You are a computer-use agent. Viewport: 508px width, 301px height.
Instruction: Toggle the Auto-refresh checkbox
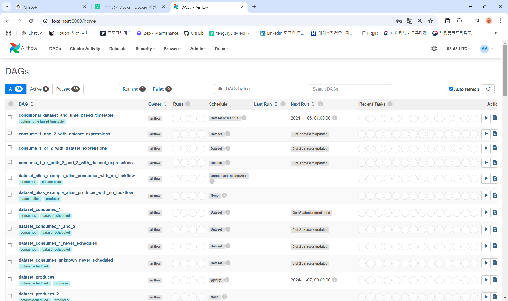click(x=451, y=89)
